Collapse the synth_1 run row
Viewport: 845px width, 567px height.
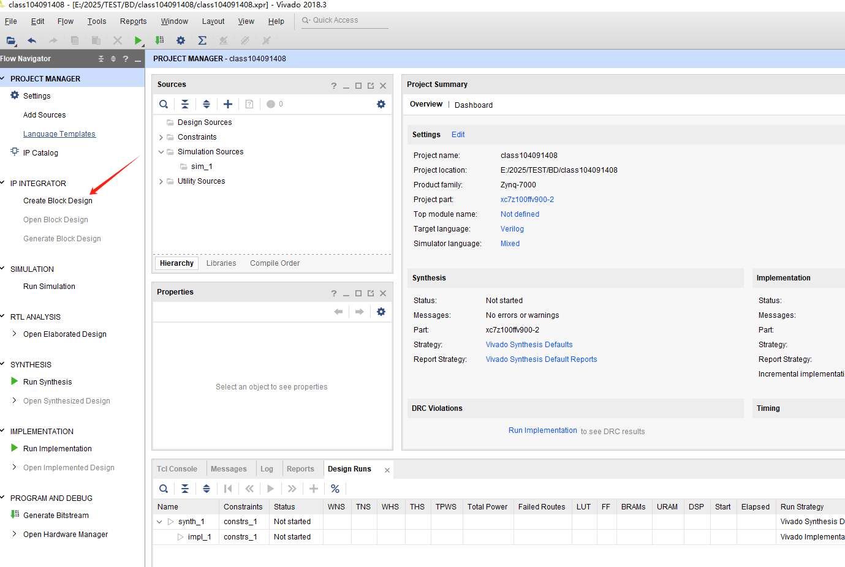(159, 522)
